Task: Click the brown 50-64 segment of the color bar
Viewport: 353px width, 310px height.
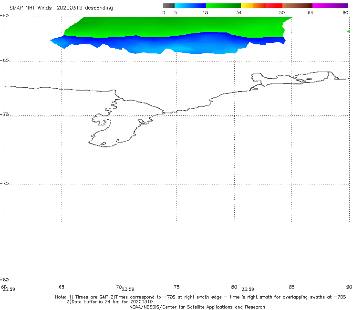Action: coord(297,6)
